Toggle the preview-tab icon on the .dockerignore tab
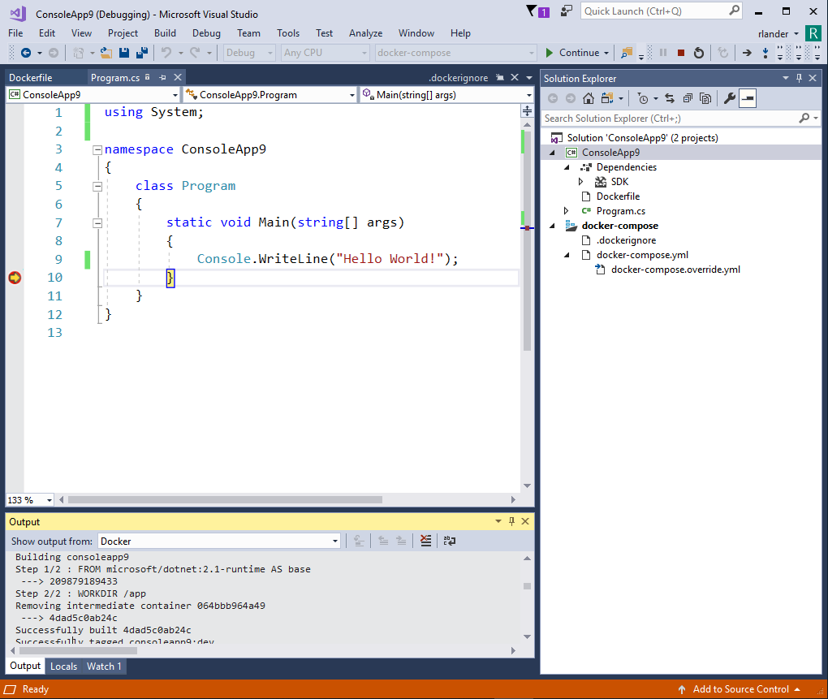This screenshot has width=828, height=699. tap(499, 78)
